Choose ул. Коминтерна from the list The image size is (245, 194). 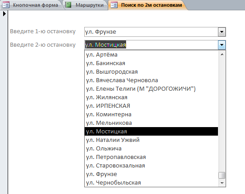click(151, 115)
